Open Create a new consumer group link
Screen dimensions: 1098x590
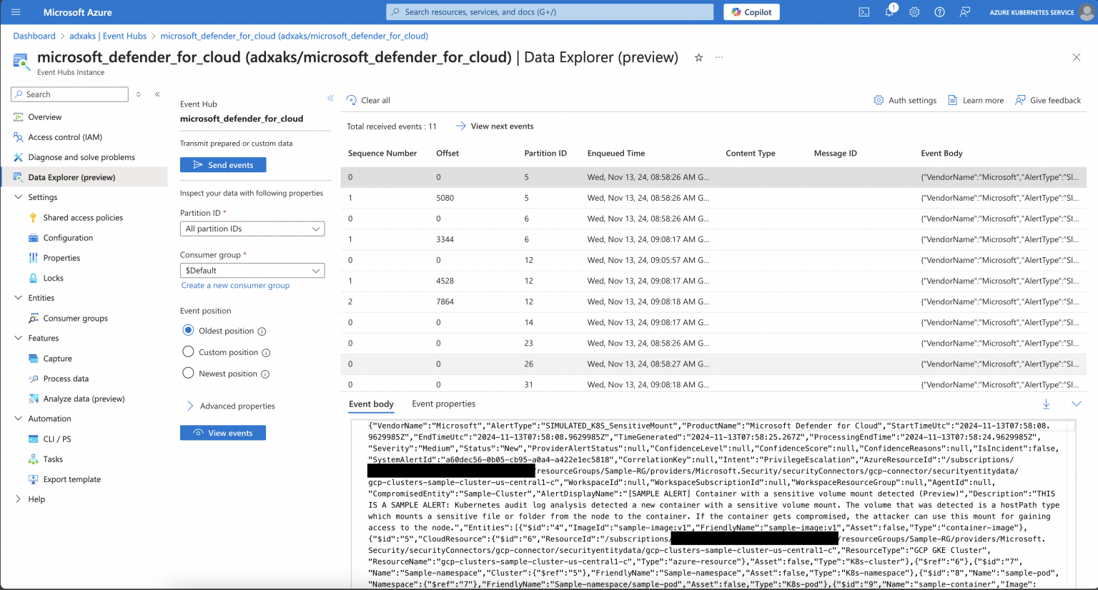pos(234,285)
